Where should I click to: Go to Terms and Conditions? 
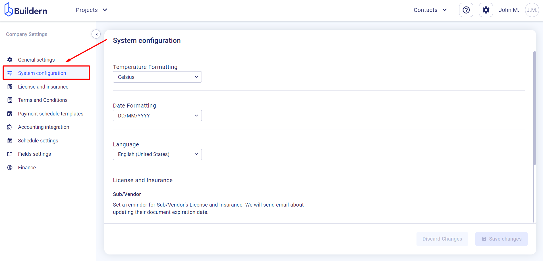[x=43, y=100]
